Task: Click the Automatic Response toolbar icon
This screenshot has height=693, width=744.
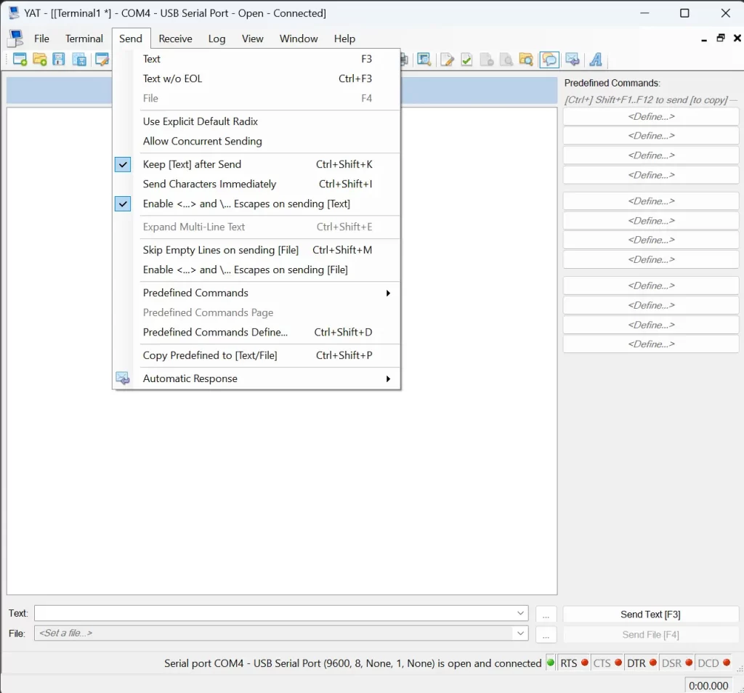Action: pos(573,60)
